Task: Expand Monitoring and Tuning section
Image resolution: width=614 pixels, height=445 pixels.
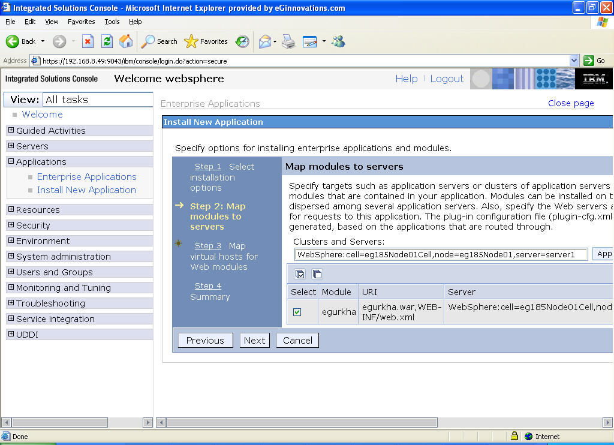Action: [x=11, y=287]
